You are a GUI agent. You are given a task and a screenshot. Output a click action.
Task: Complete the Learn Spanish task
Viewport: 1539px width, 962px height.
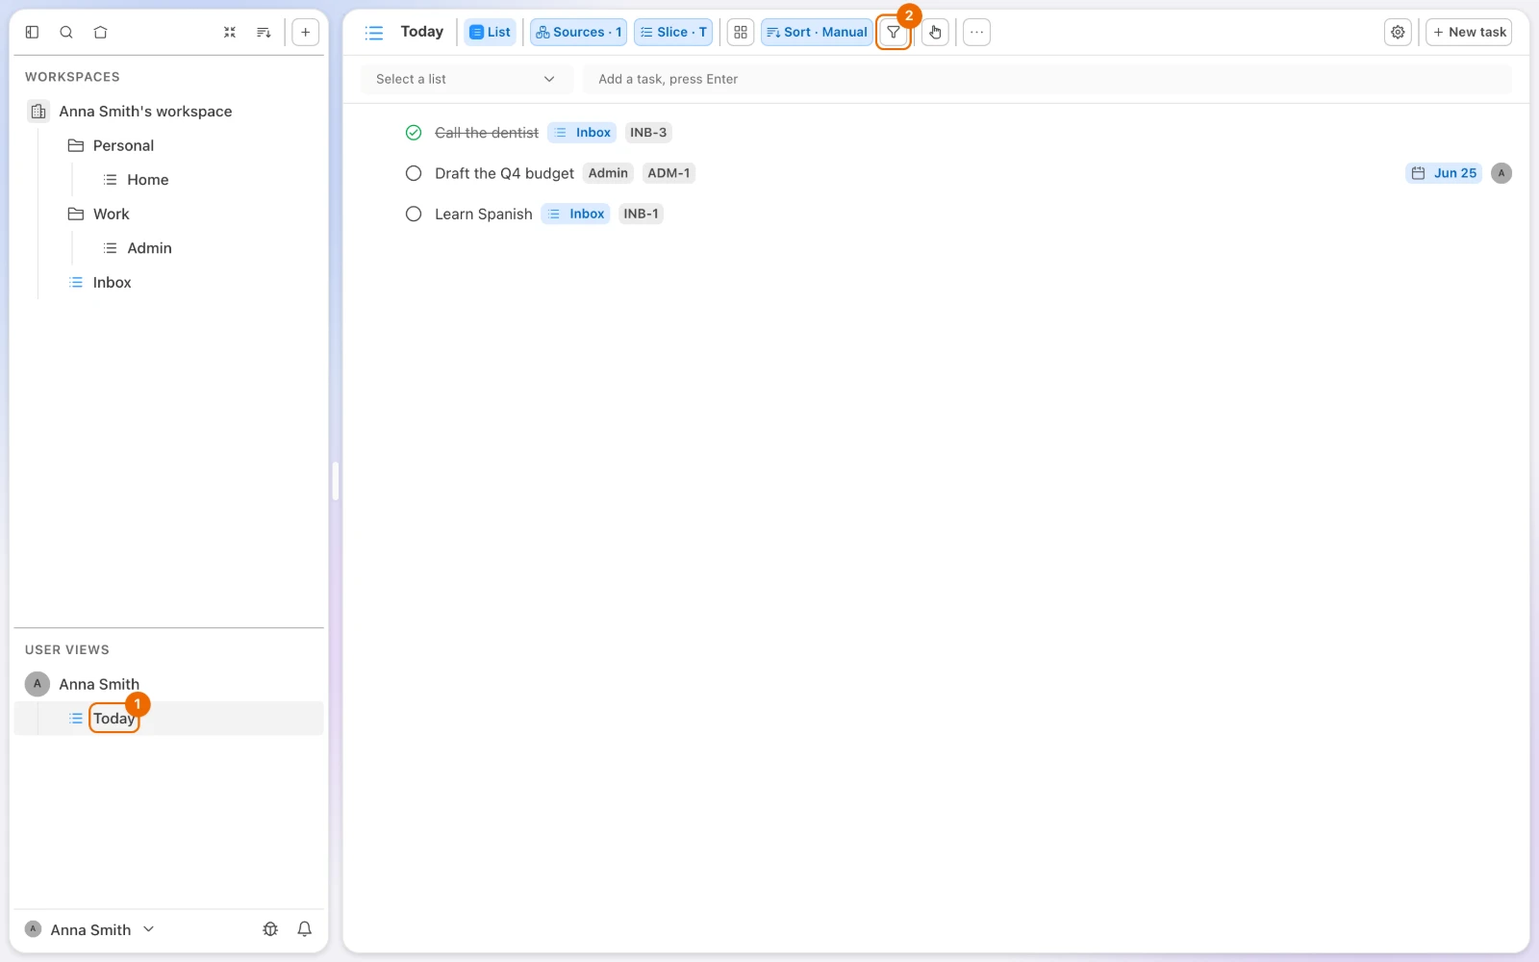point(414,214)
